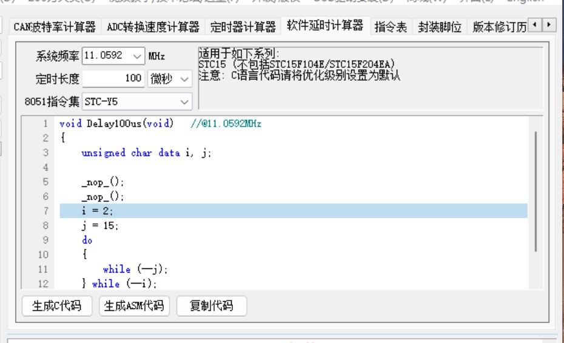Click the second '_nop_();' on line 6
564x343 pixels.
(102, 197)
